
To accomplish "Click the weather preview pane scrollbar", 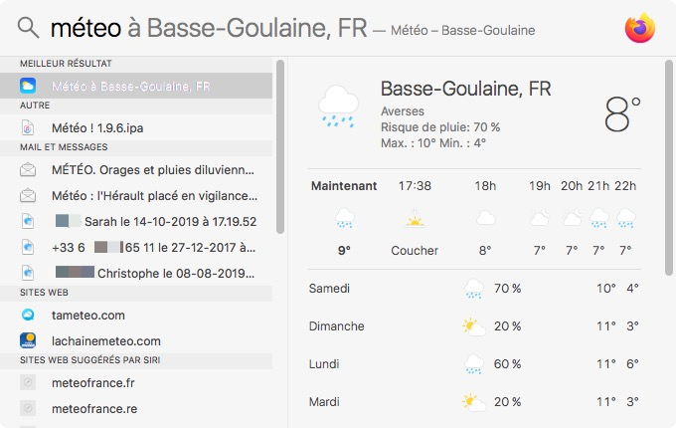I will (x=669, y=166).
